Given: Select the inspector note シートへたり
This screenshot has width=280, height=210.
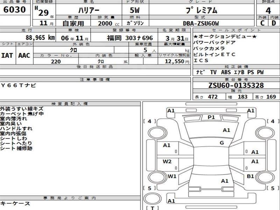Looking at the screenshot, I should click(16, 143).
